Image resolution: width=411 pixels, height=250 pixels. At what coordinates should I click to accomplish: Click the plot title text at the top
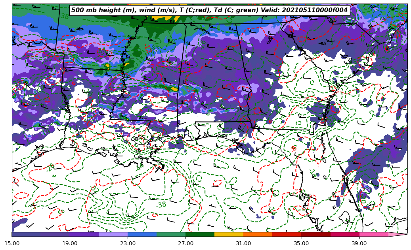pyautogui.click(x=209, y=10)
